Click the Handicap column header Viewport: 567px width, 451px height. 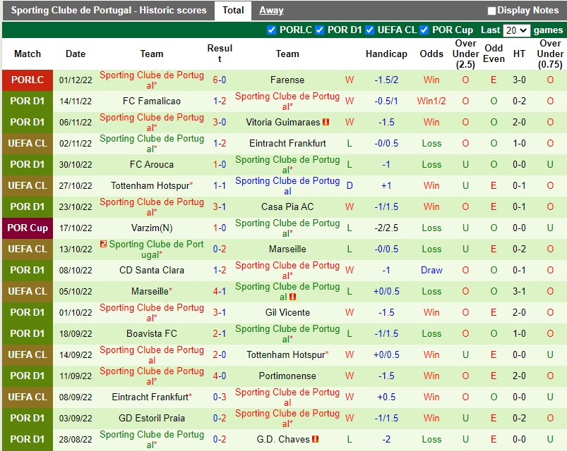coord(387,54)
